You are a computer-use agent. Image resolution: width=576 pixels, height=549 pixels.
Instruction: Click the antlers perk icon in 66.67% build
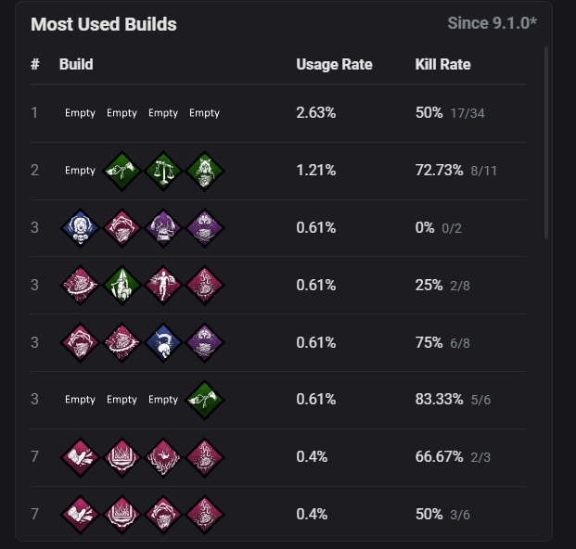click(163, 457)
